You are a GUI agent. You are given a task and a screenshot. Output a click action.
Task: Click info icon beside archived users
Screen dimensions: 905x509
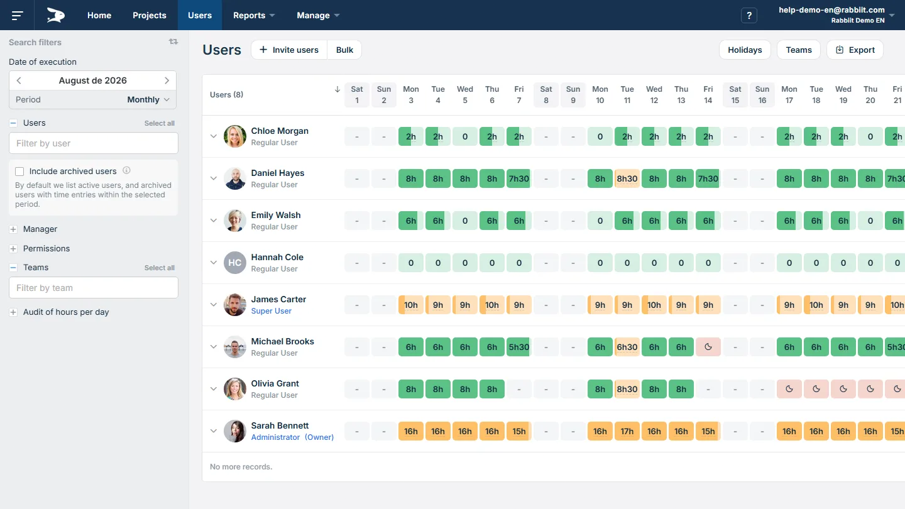(126, 170)
